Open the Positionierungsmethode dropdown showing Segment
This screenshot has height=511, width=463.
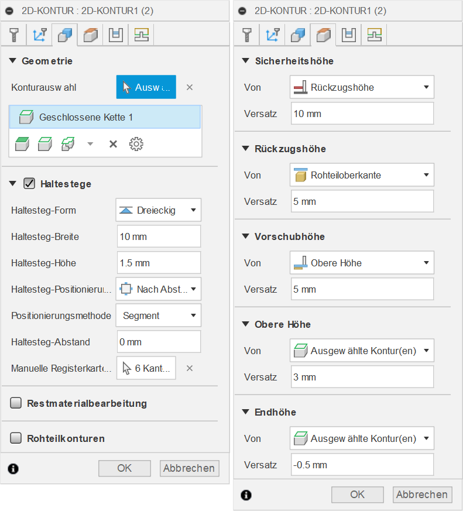pos(159,315)
